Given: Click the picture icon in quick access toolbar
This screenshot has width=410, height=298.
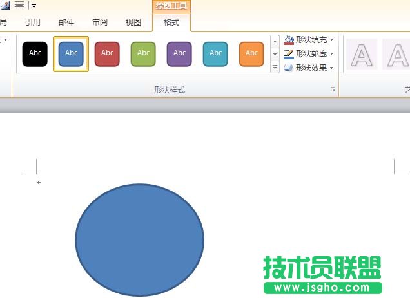Looking at the screenshot, I should pos(5,5).
